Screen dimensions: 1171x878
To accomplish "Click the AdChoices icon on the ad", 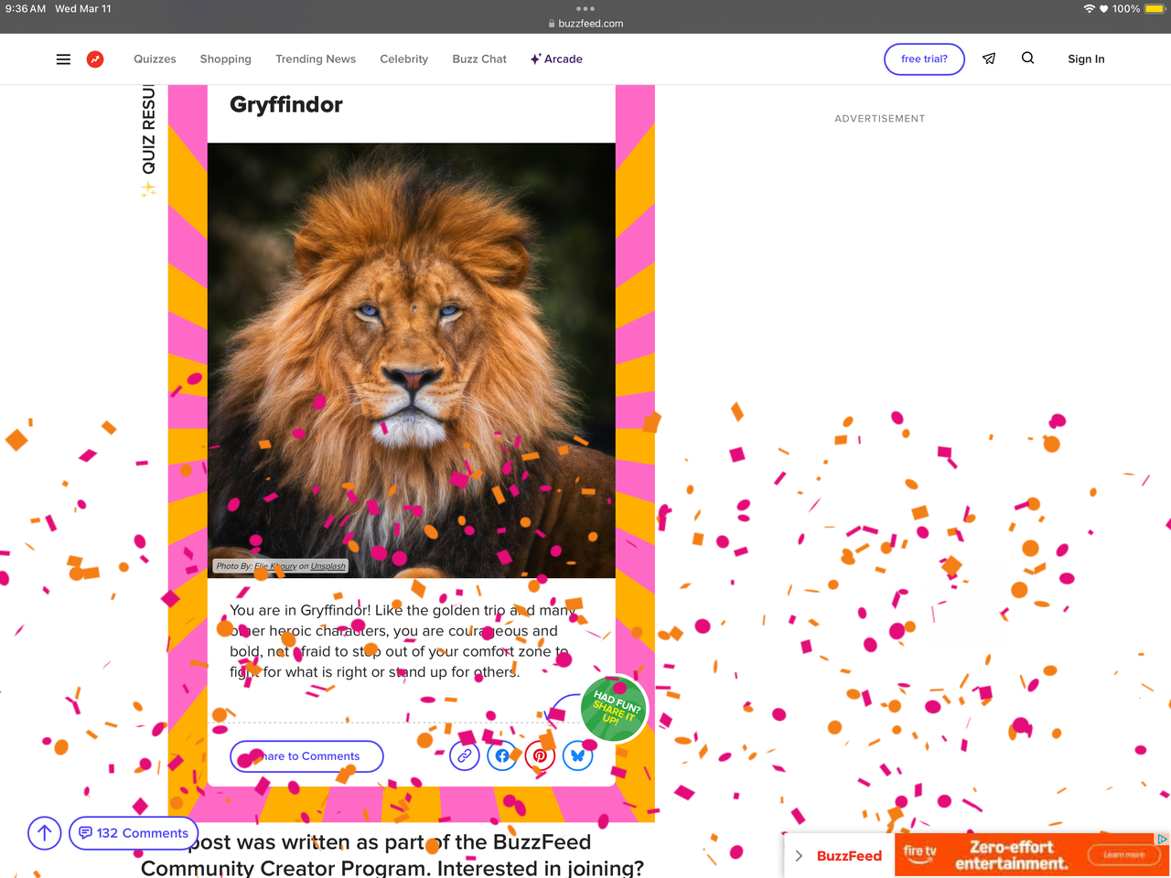I will [1162, 839].
